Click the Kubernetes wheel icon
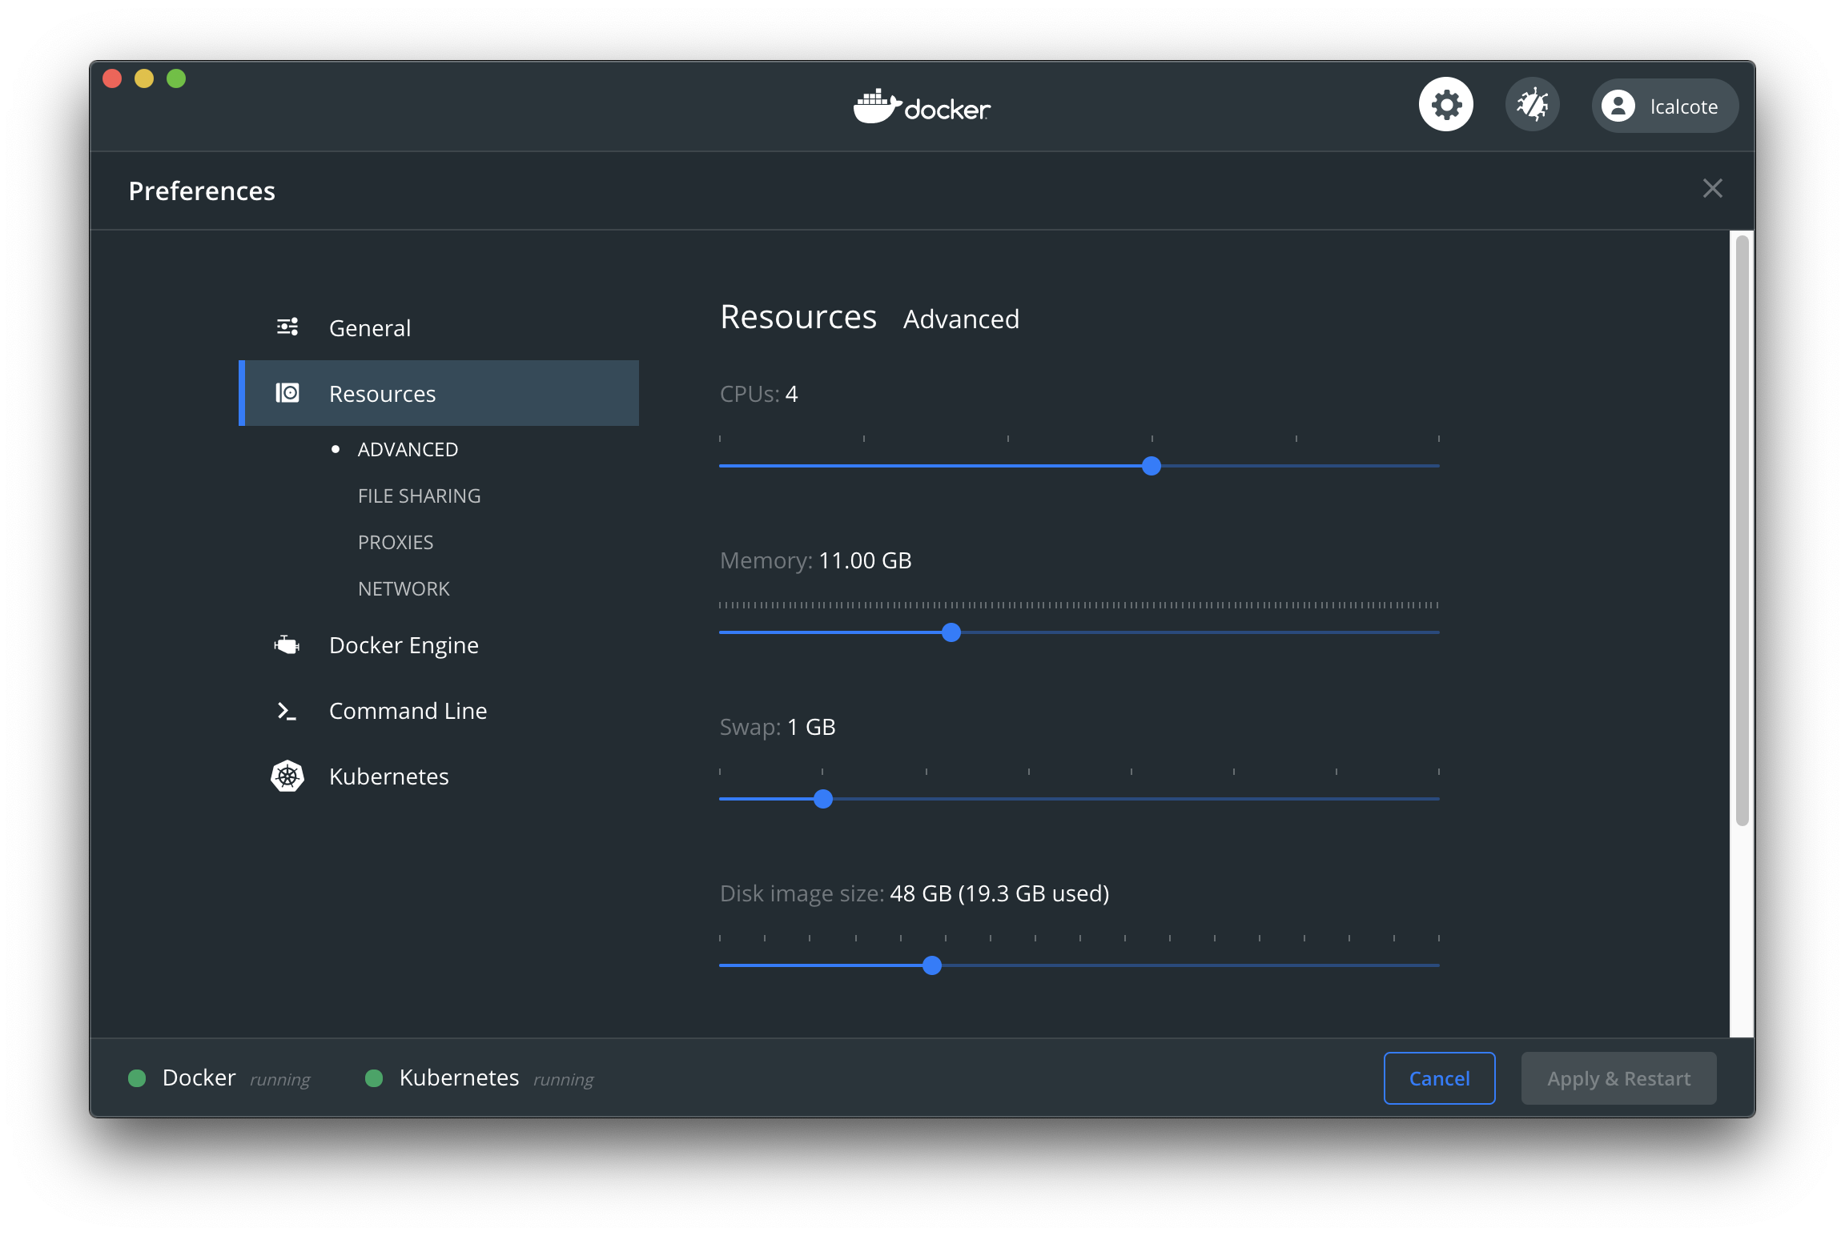Viewport: 1845px width, 1236px height. (x=287, y=776)
